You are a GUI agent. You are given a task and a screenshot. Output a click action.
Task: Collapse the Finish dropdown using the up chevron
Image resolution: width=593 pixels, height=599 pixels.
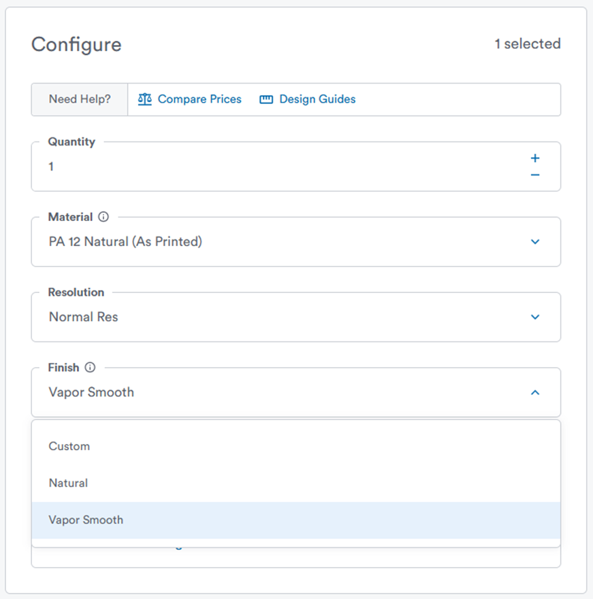pos(535,392)
